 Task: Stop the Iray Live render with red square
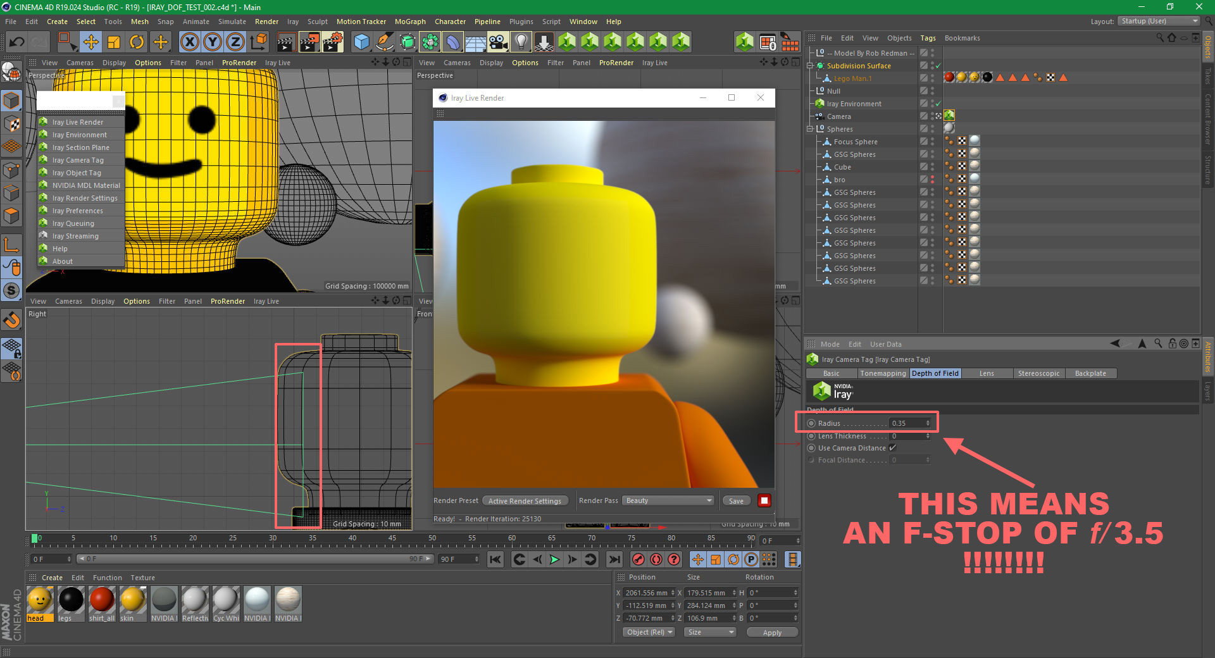[764, 500]
